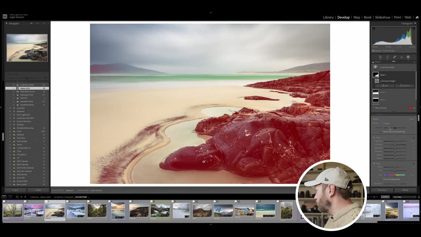Viewport: 421px width, 237px height.
Task: Click the Previous button
Action: (382, 190)
